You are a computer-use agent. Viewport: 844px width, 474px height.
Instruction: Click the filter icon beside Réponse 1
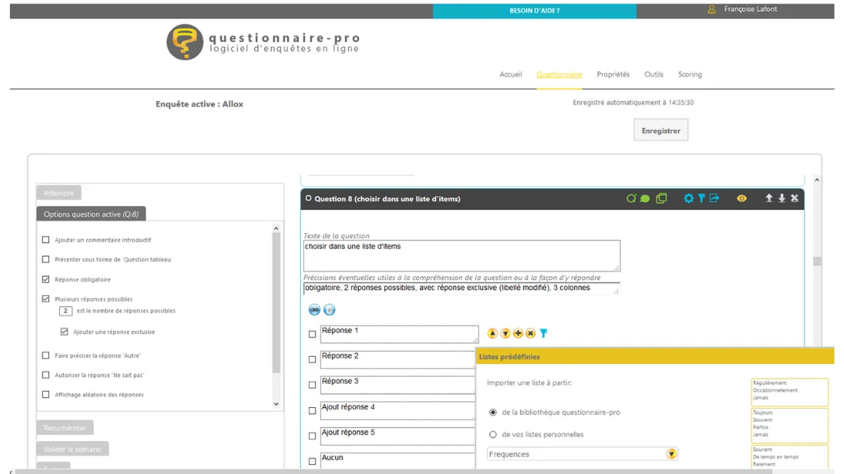[x=543, y=334]
